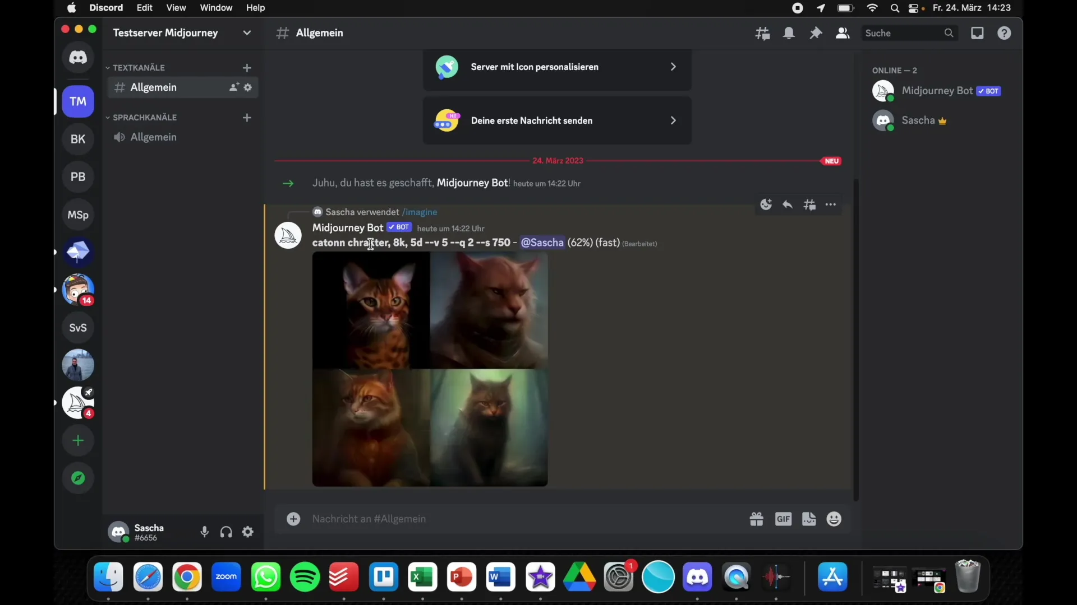Toggle headphones deafen
Image resolution: width=1077 pixels, height=605 pixels.
coord(226,532)
